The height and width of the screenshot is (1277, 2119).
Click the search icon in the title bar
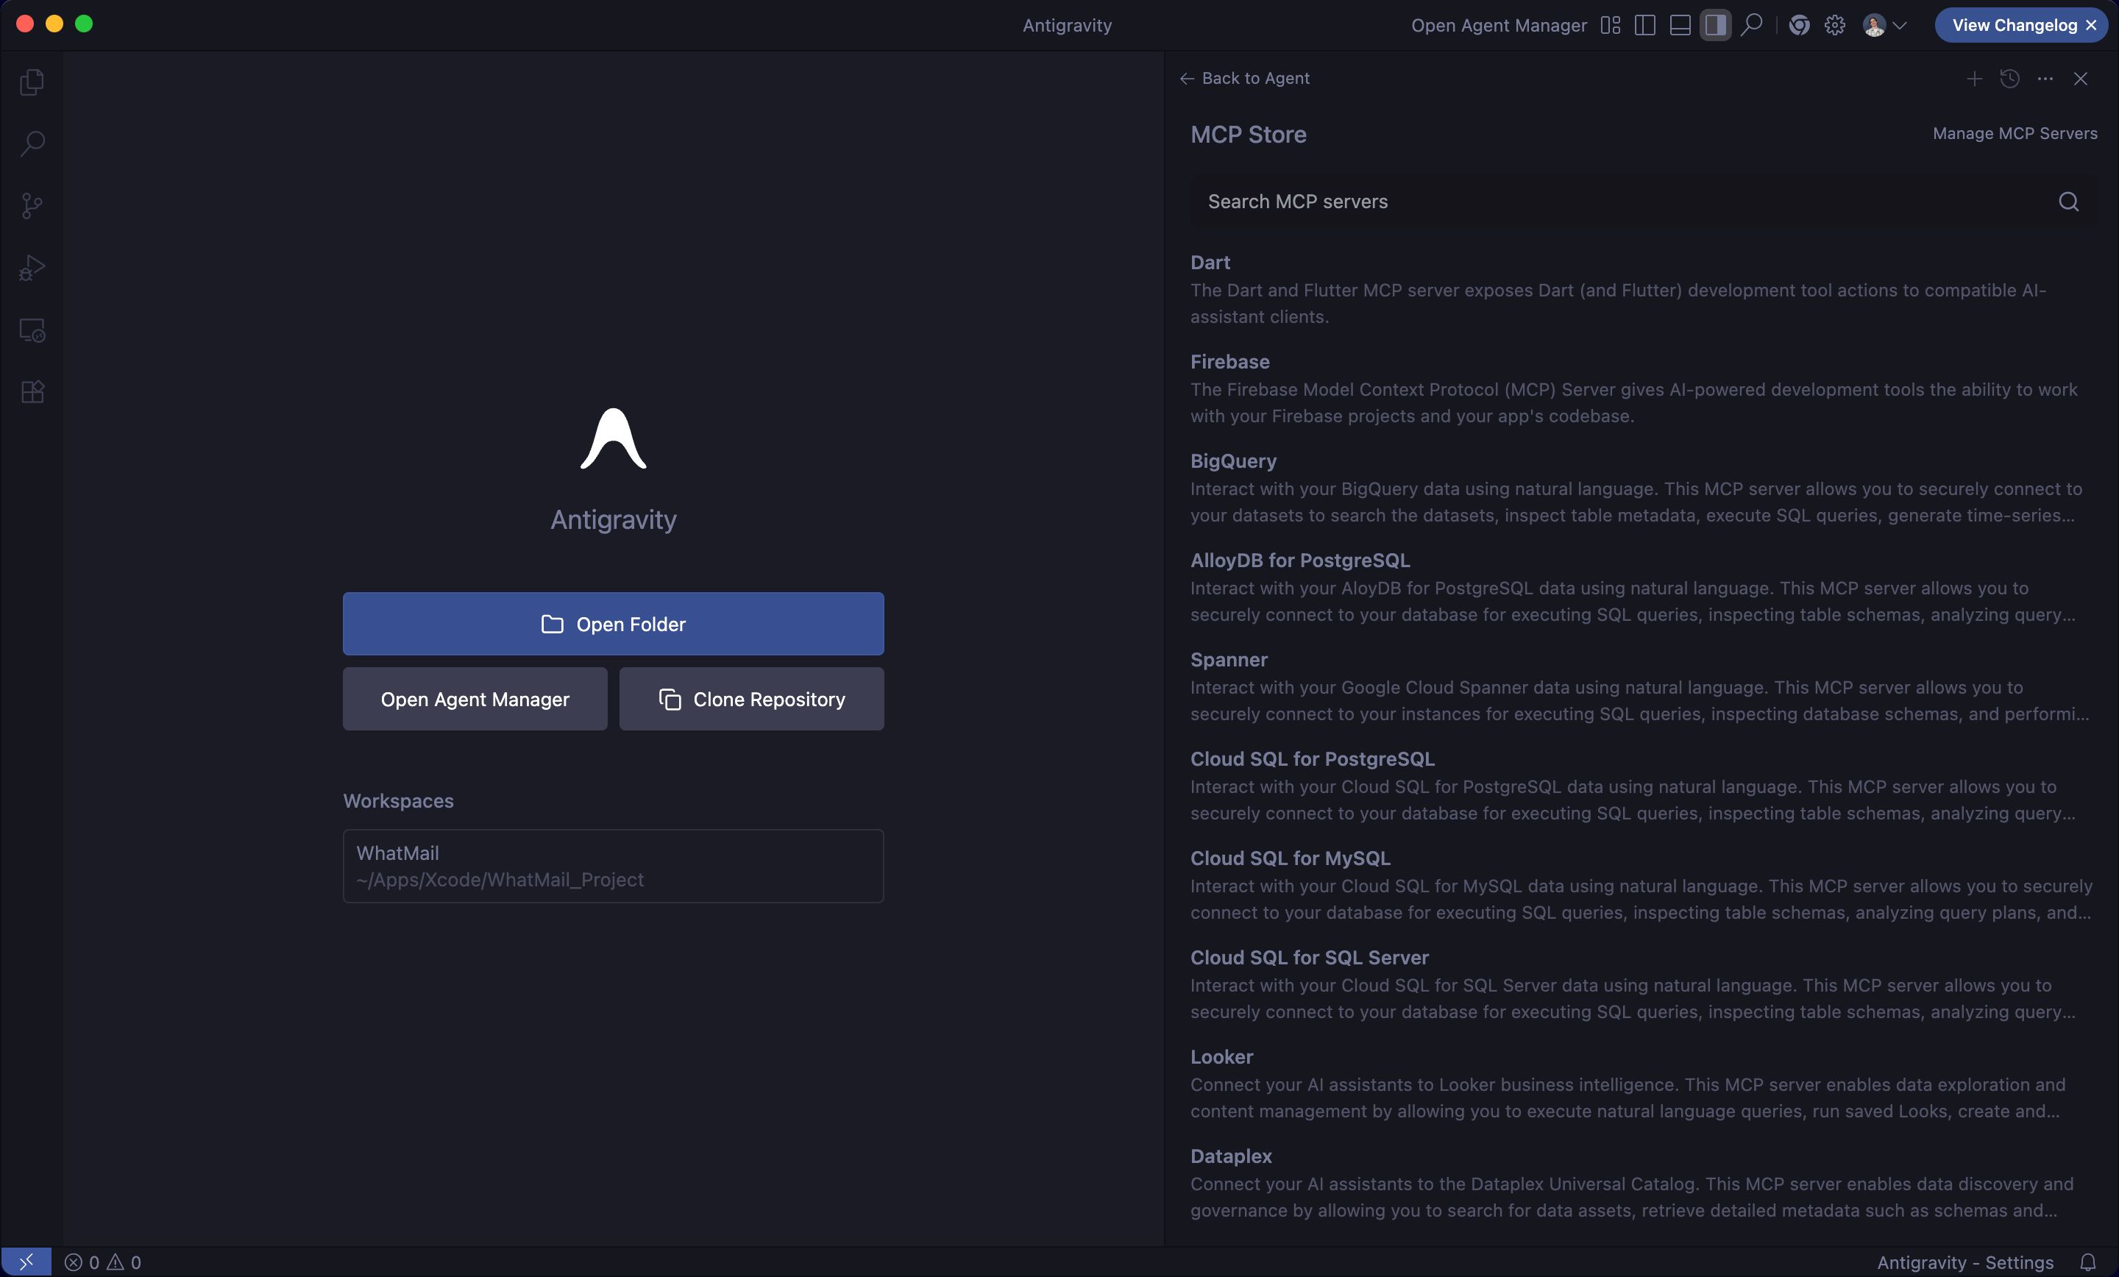click(1752, 25)
